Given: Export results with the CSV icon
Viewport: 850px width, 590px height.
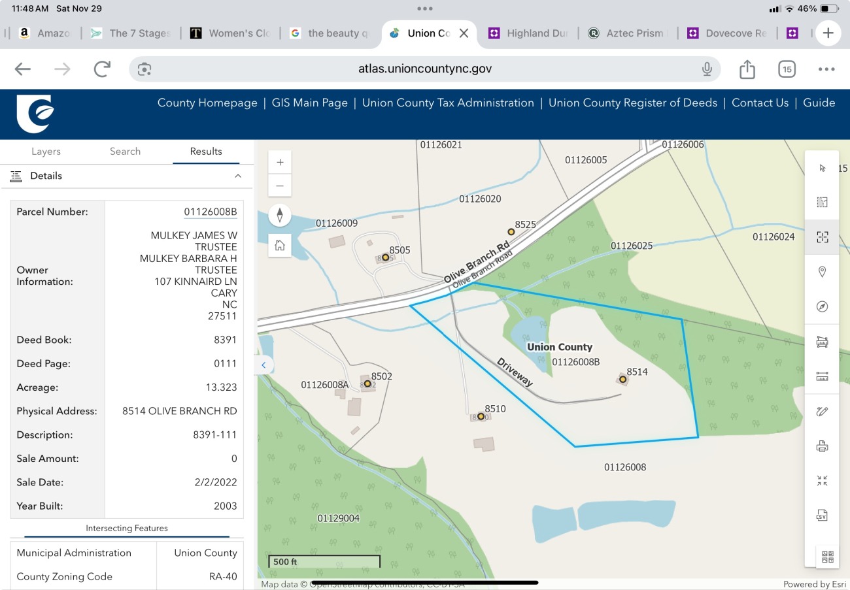Looking at the screenshot, I should coord(822,515).
